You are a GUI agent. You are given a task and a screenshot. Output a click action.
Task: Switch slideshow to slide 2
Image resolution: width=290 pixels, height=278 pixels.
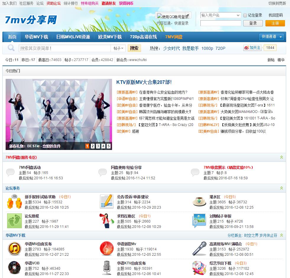point(93,146)
